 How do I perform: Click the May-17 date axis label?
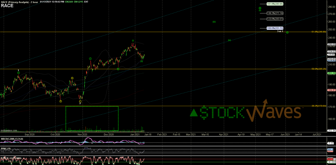click(x=270, y=134)
